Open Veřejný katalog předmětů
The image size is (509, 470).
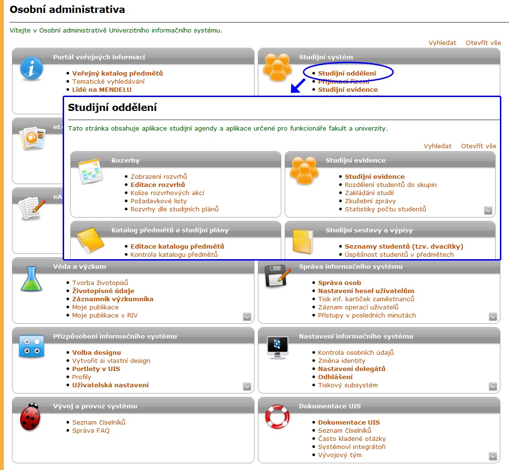click(117, 73)
